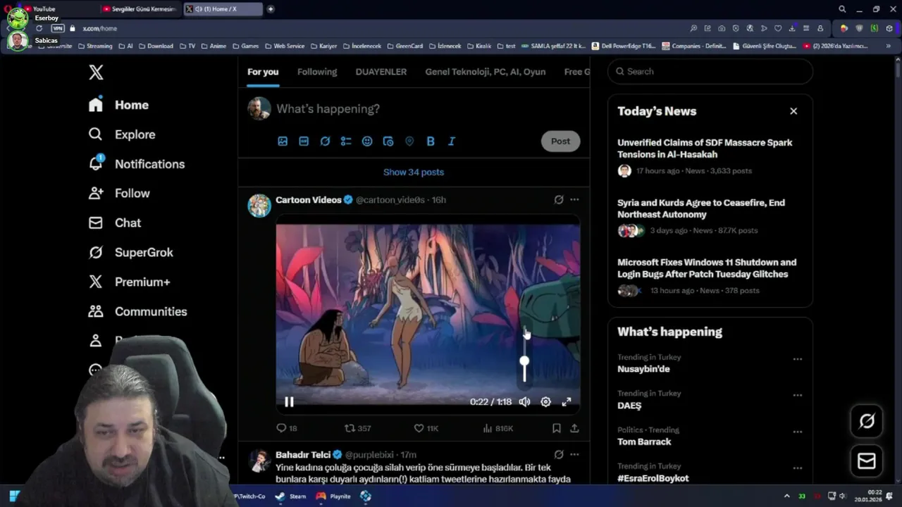902x507 pixels.
Task: Show 34 new posts
Action: pos(414,172)
